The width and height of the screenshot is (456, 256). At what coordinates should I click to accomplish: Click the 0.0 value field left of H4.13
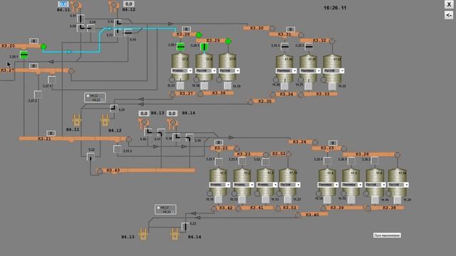[144, 114]
